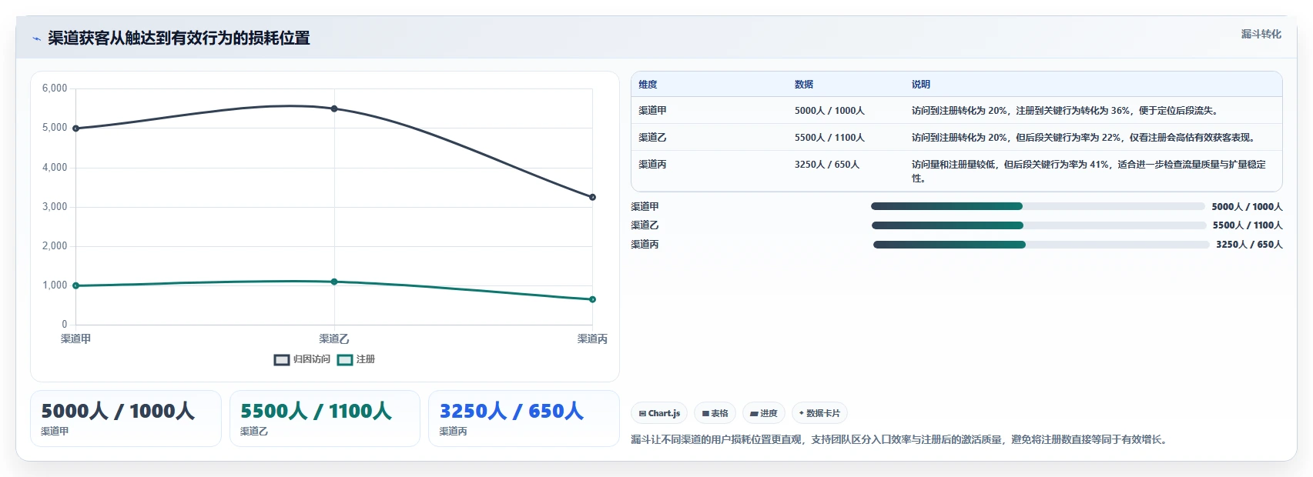Select the 渠道甲 progress bar
This screenshot has width=1313, height=477.
pos(1038,206)
